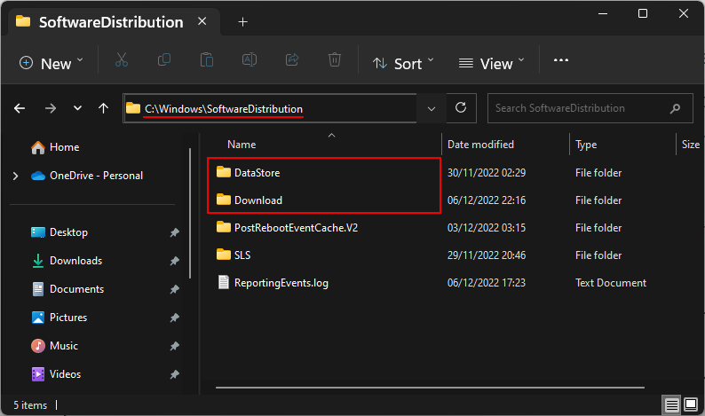Switch to details view icon in status bar
The width and height of the screenshot is (705, 416).
(x=672, y=405)
